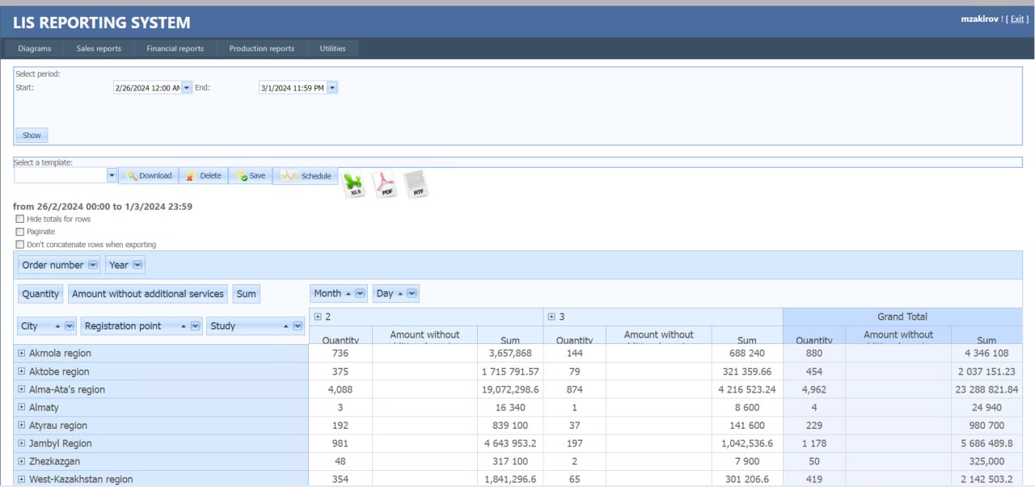
Task: Open filter on the Day field
Action: coord(412,293)
